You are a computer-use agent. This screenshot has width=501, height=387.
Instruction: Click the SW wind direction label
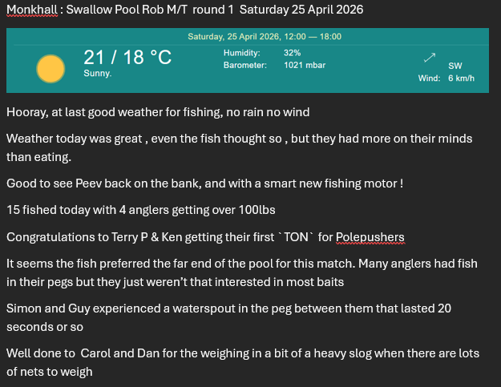[455, 66]
